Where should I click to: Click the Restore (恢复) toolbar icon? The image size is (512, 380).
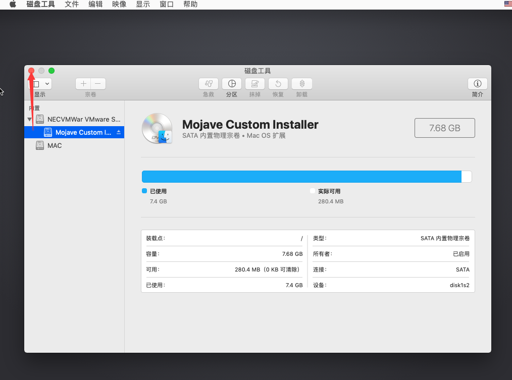point(278,84)
